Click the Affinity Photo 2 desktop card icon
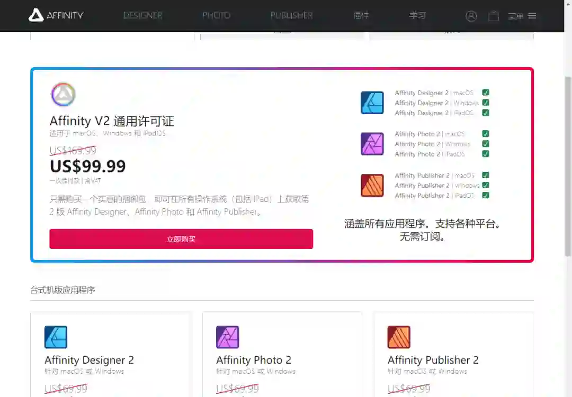 click(228, 337)
